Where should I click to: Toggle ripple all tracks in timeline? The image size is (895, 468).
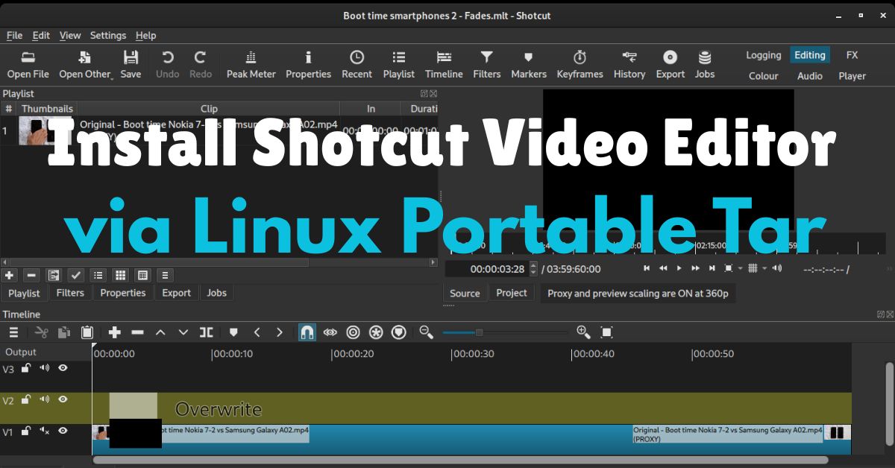tap(376, 332)
